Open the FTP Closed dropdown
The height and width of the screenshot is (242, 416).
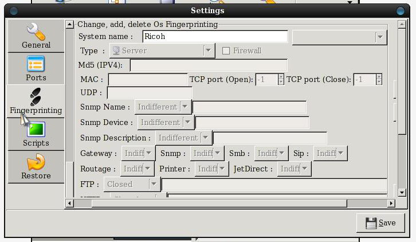tap(132, 184)
